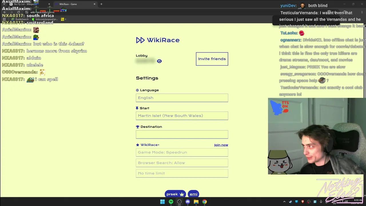Expand the system tray hidden icons chevron
This screenshot has width=366, height=206.
pyautogui.click(x=284, y=202)
